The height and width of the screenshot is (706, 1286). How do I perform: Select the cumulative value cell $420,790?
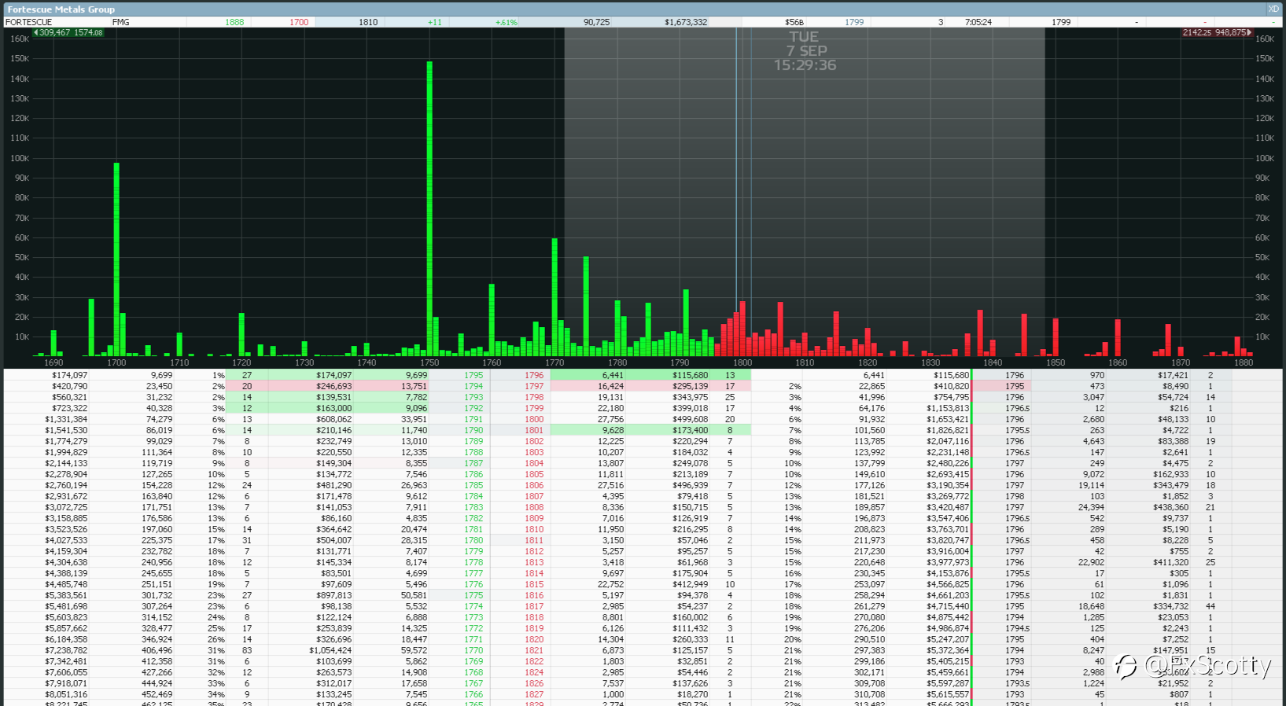70,386
